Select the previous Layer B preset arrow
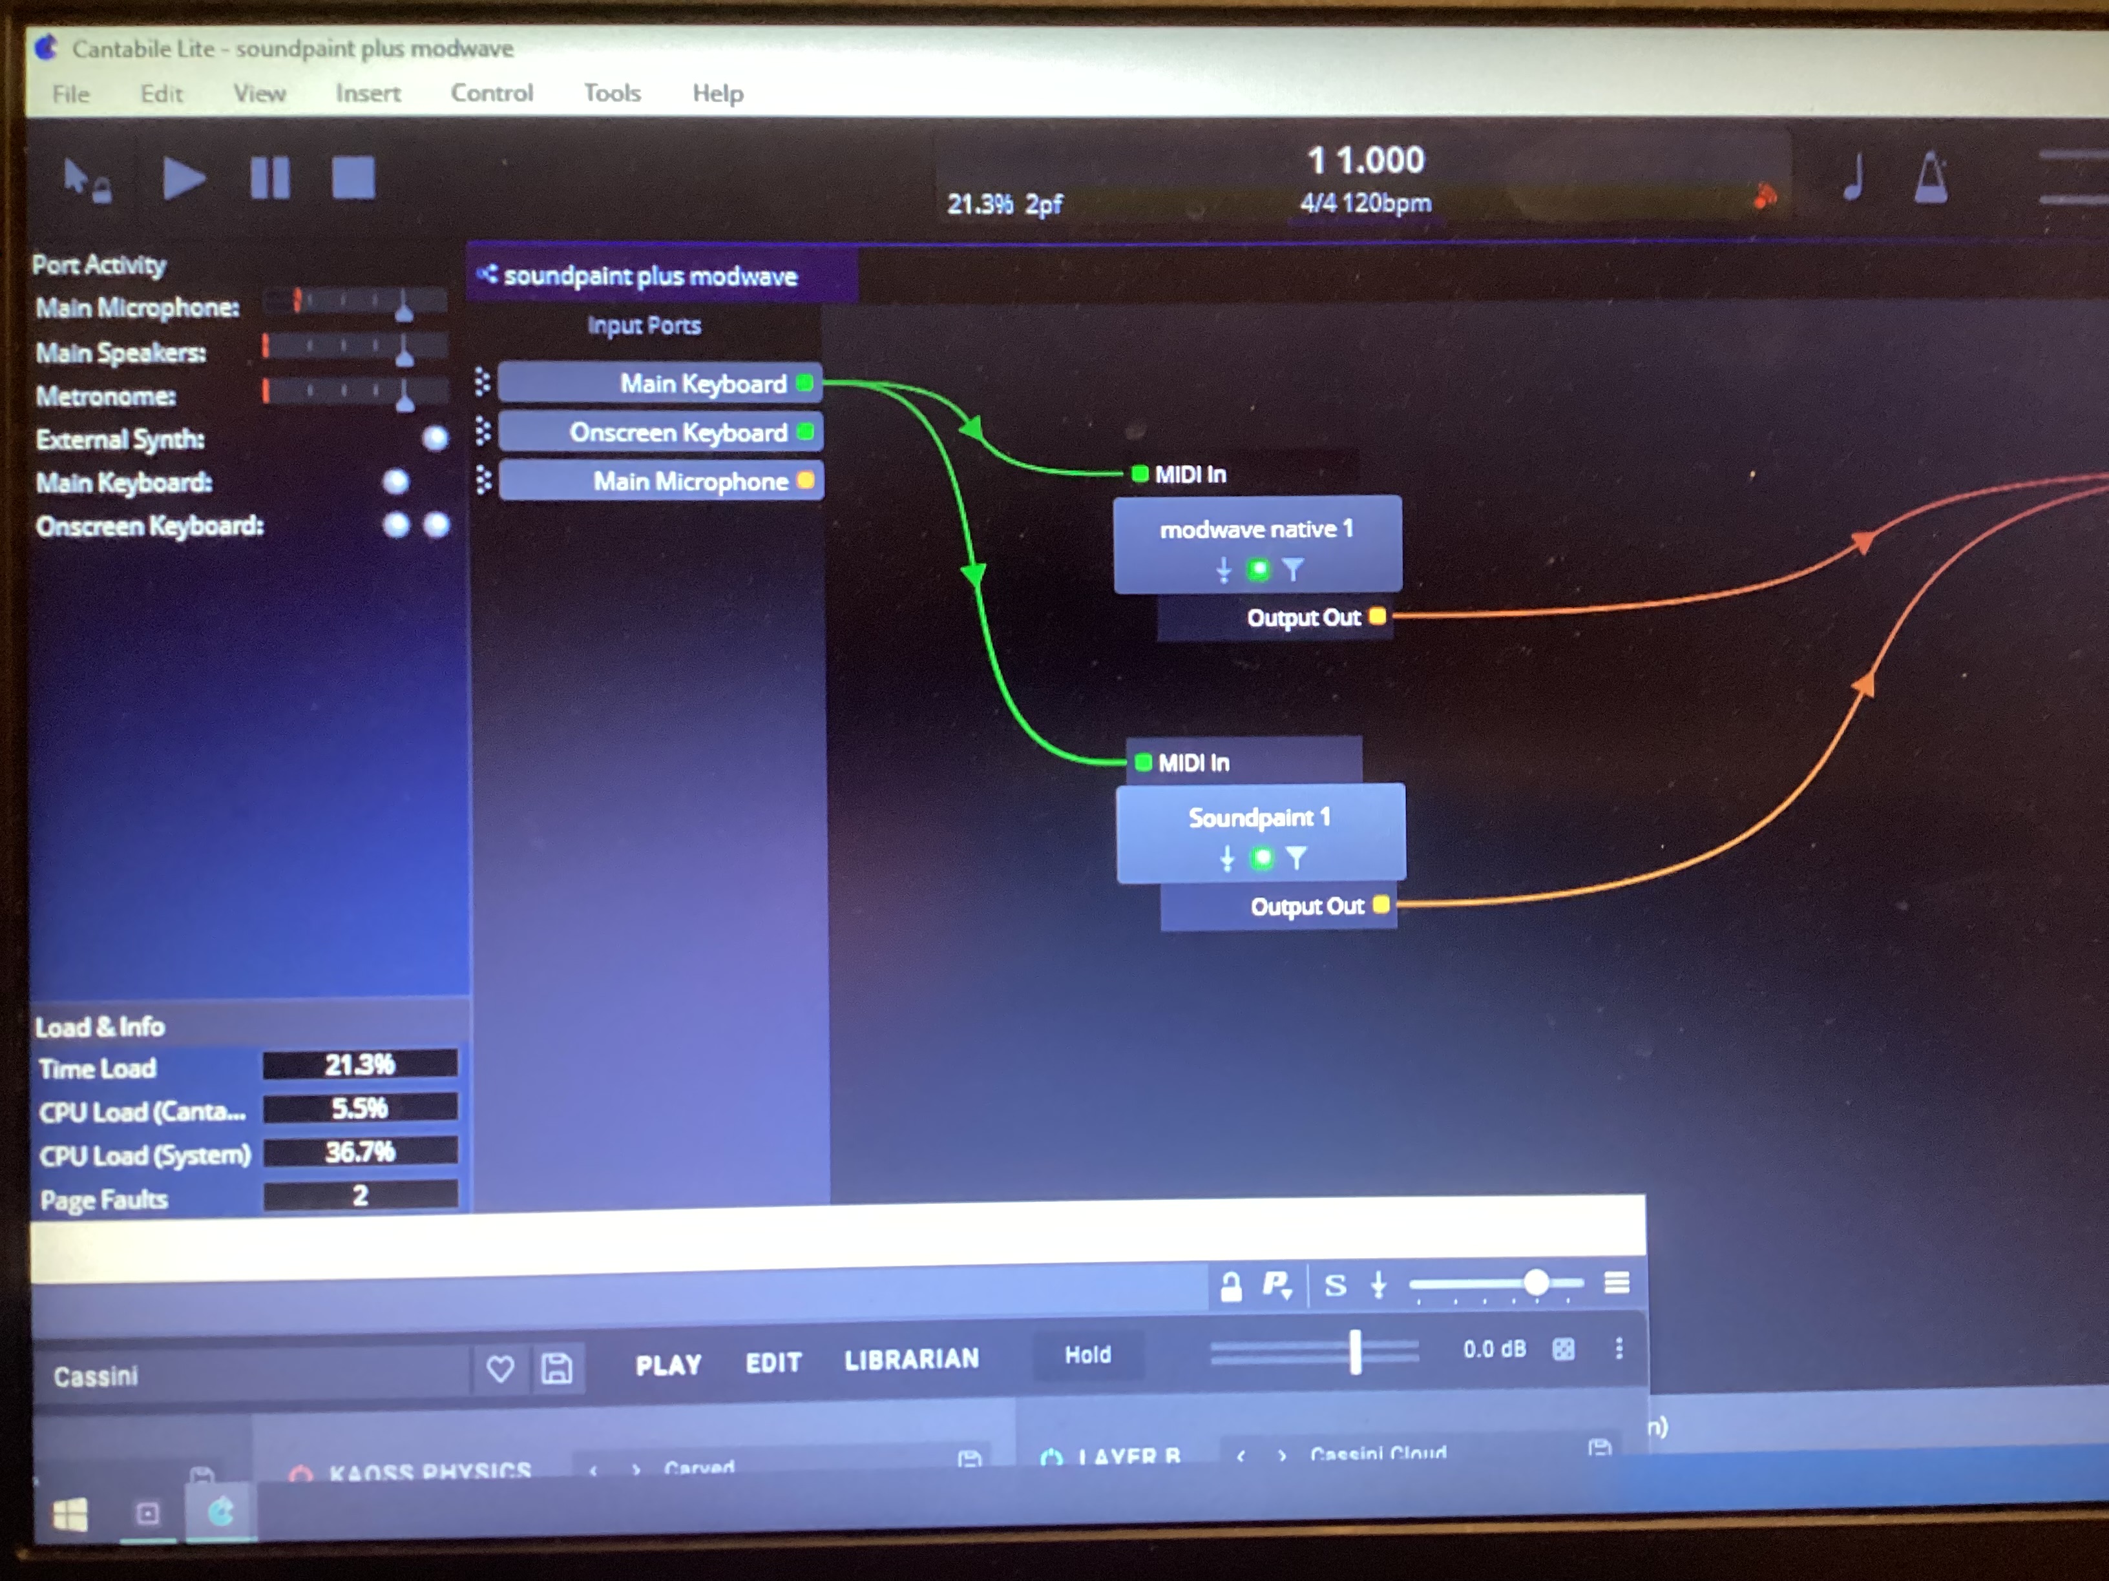 point(1241,1456)
